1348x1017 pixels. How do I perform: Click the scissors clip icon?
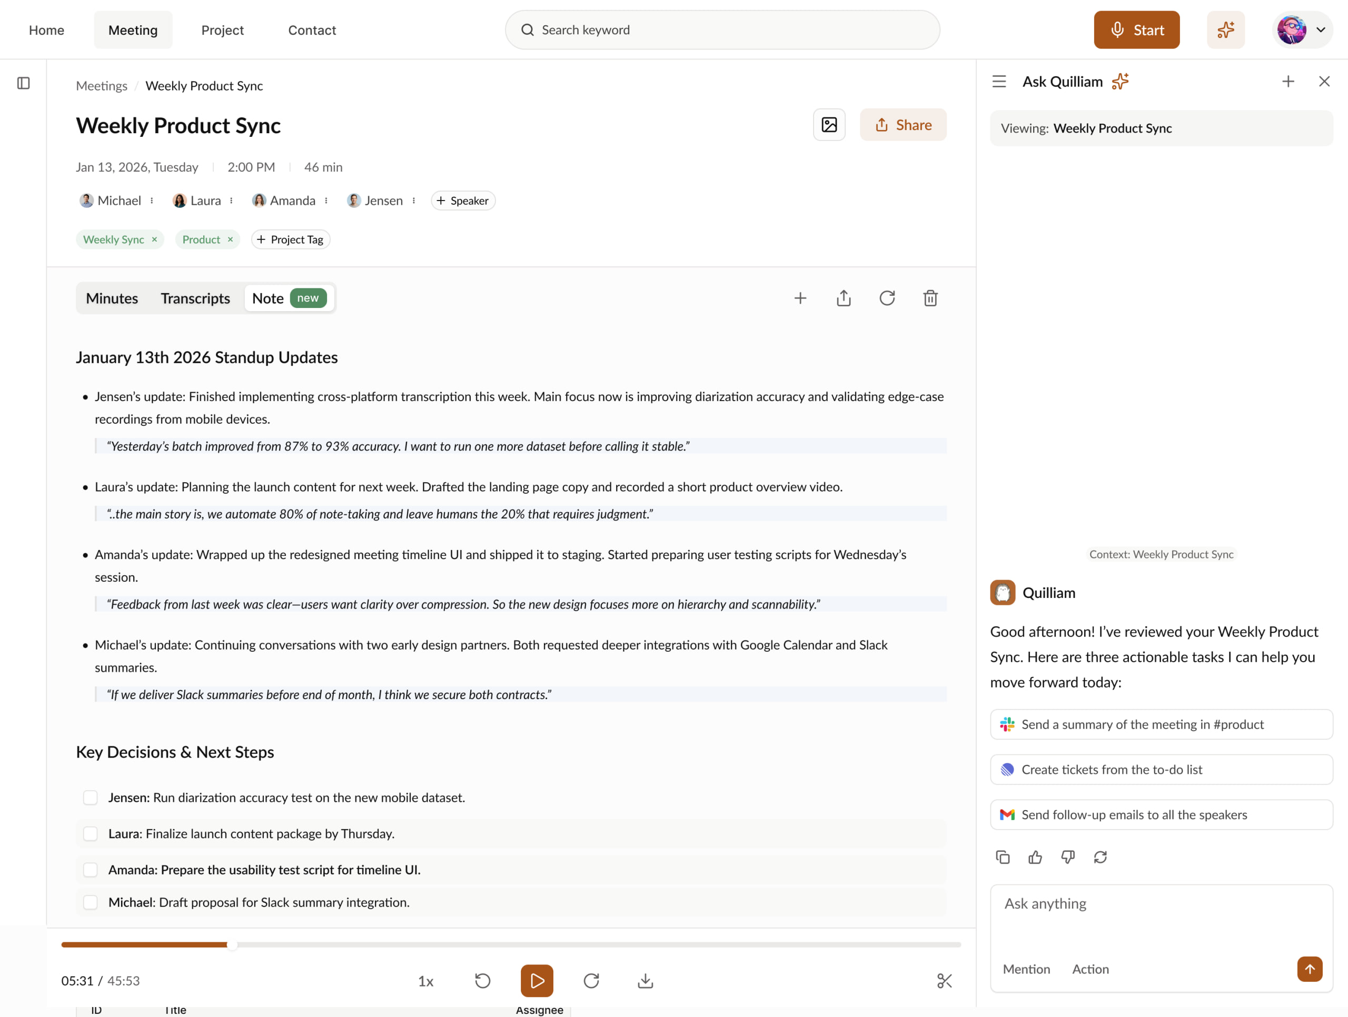944,981
